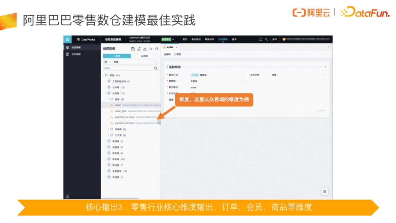This screenshot has width=396, height=223.
Task: Click the 编辑 button above the order form
Action: point(168,54)
